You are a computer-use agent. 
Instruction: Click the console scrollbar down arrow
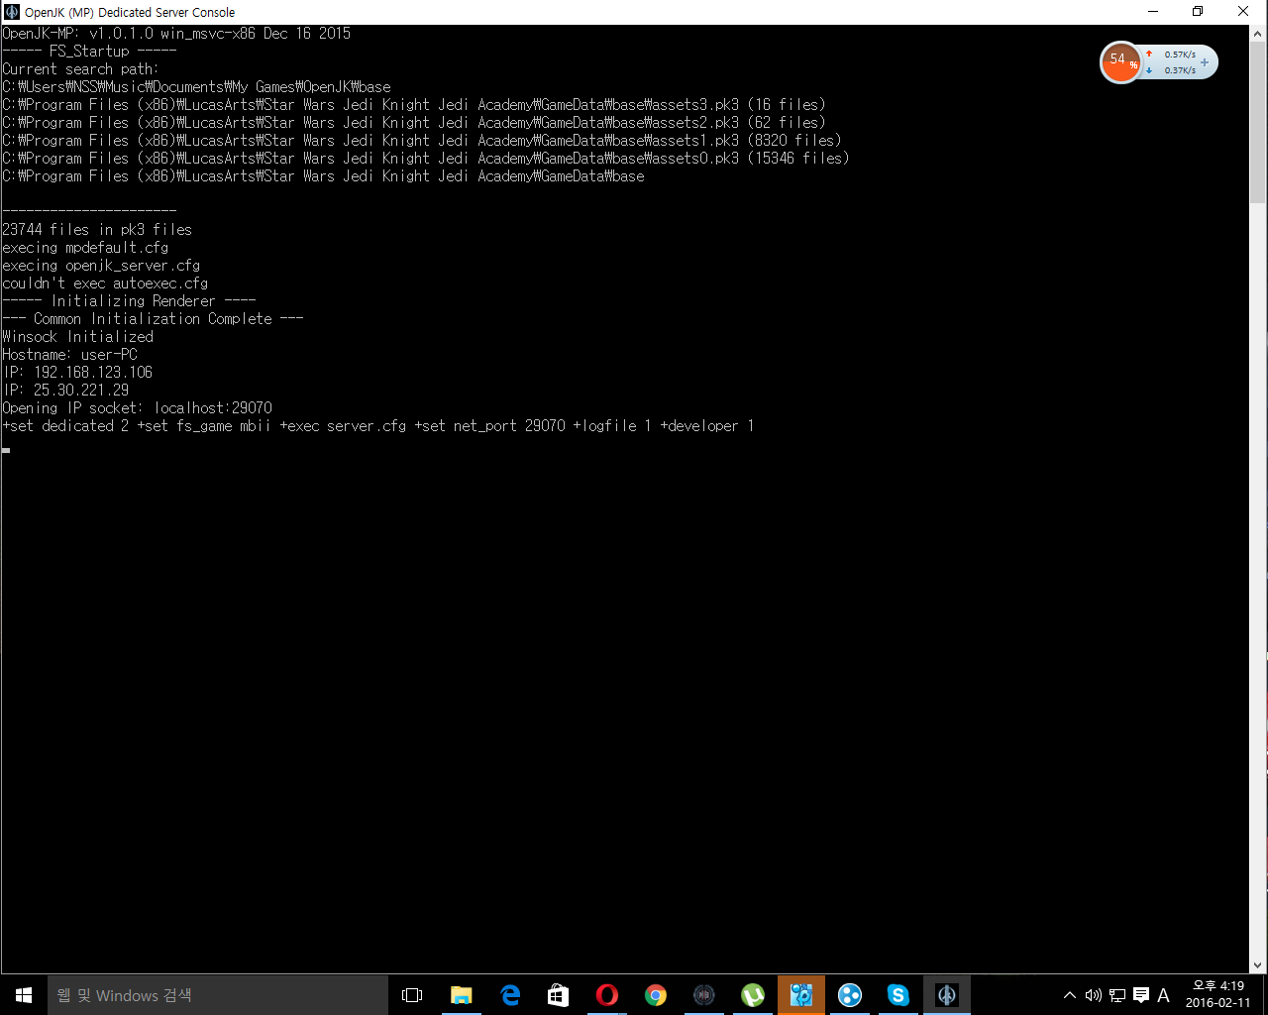pyautogui.click(x=1258, y=964)
